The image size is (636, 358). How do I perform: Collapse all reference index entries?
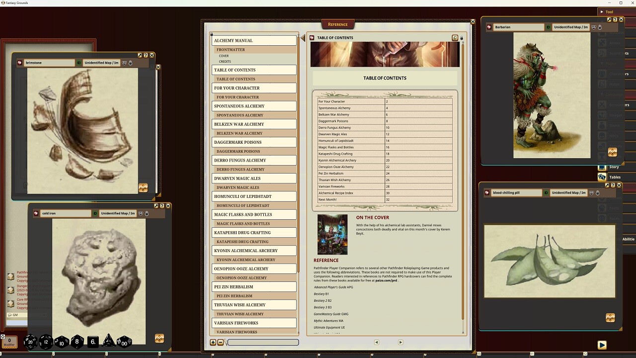[221, 342]
